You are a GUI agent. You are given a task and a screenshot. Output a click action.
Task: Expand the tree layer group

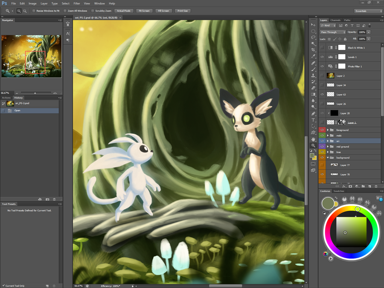pyautogui.click(x=328, y=152)
